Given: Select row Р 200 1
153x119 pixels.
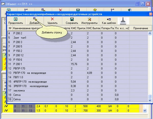Looking at the screenshot, I should (78, 64).
